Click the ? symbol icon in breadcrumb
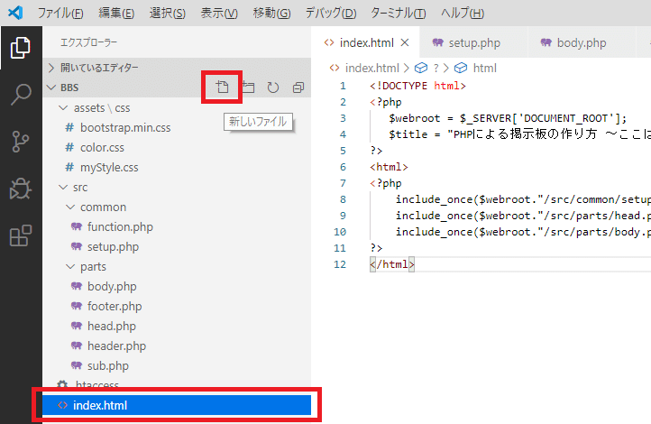This screenshot has width=651, height=424. point(420,68)
